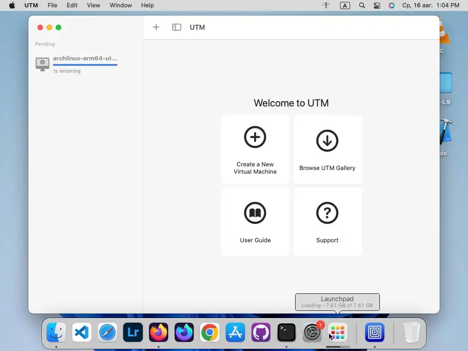Open the Help menu
This screenshot has width=468, height=351.
148,5
